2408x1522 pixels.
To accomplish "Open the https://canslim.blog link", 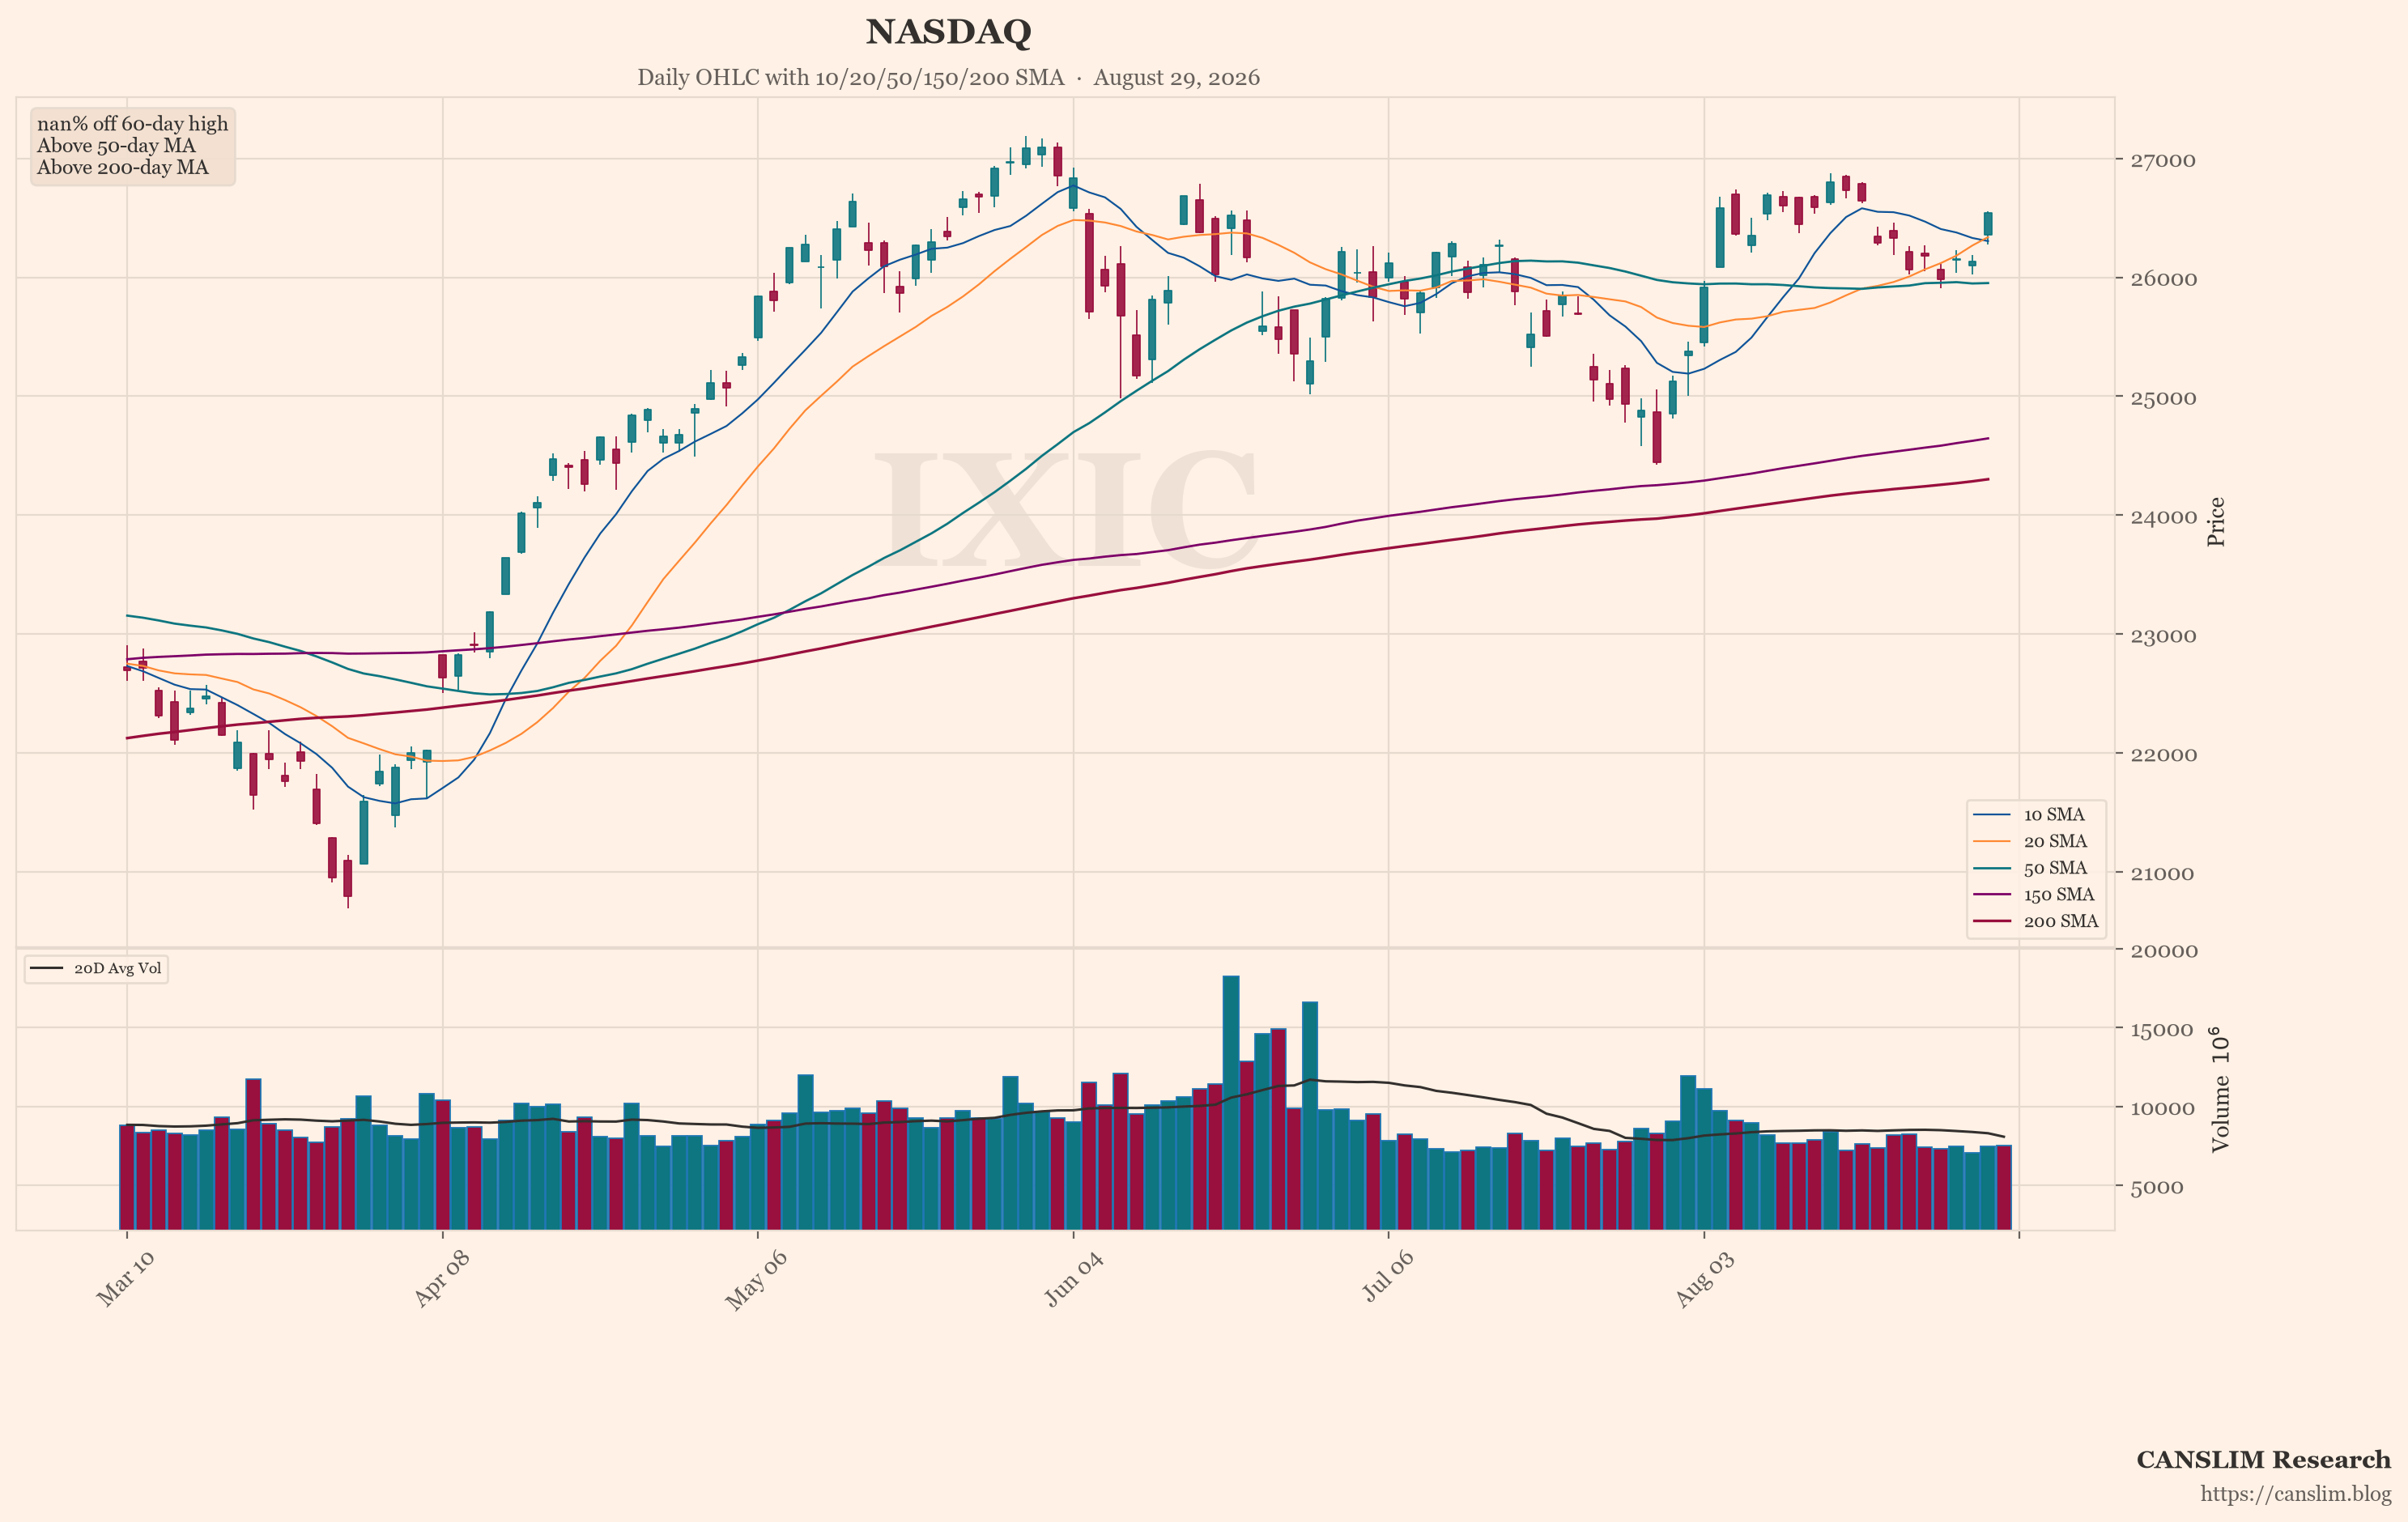I will coord(2295,1493).
